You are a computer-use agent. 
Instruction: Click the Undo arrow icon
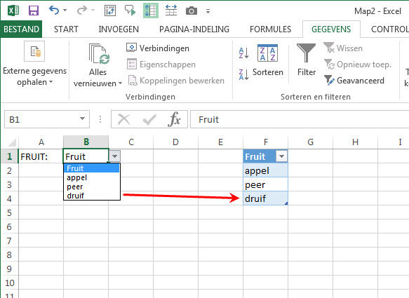coord(54,11)
